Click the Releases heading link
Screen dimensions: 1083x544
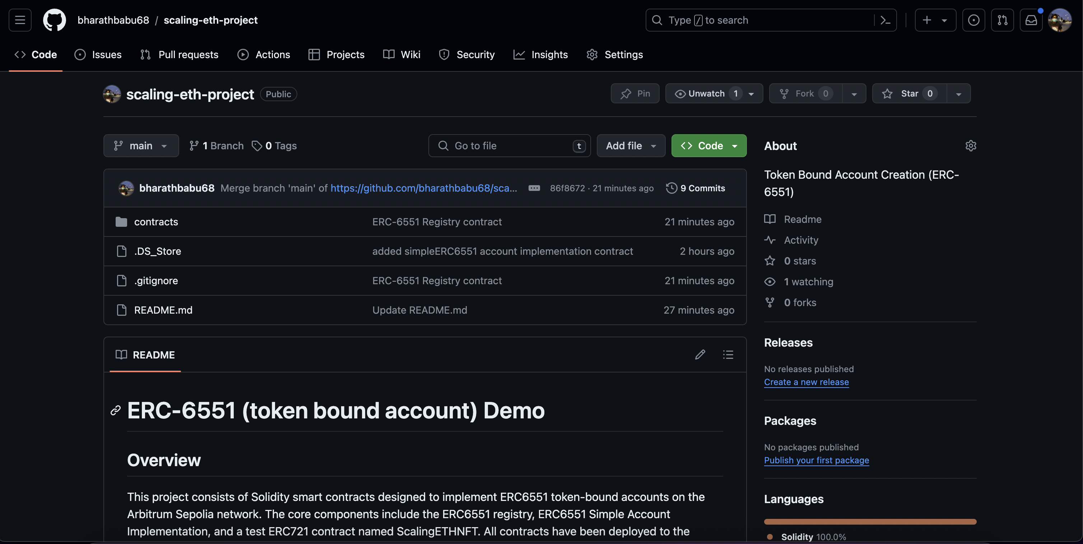(788, 342)
